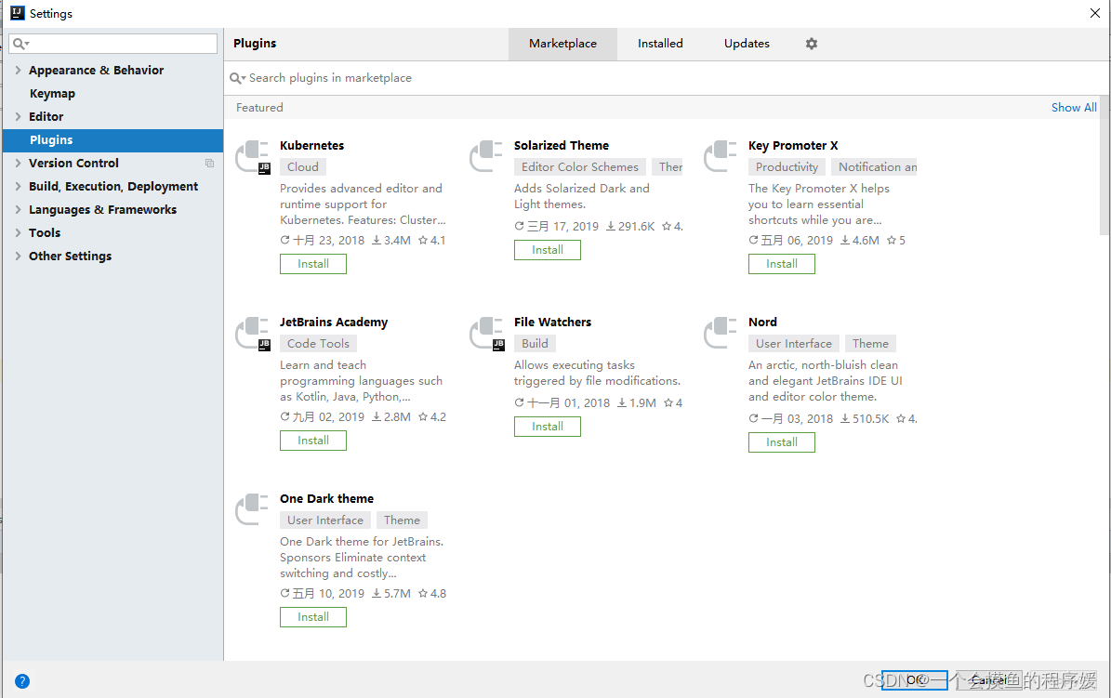Install the File Watchers plugin

(547, 427)
